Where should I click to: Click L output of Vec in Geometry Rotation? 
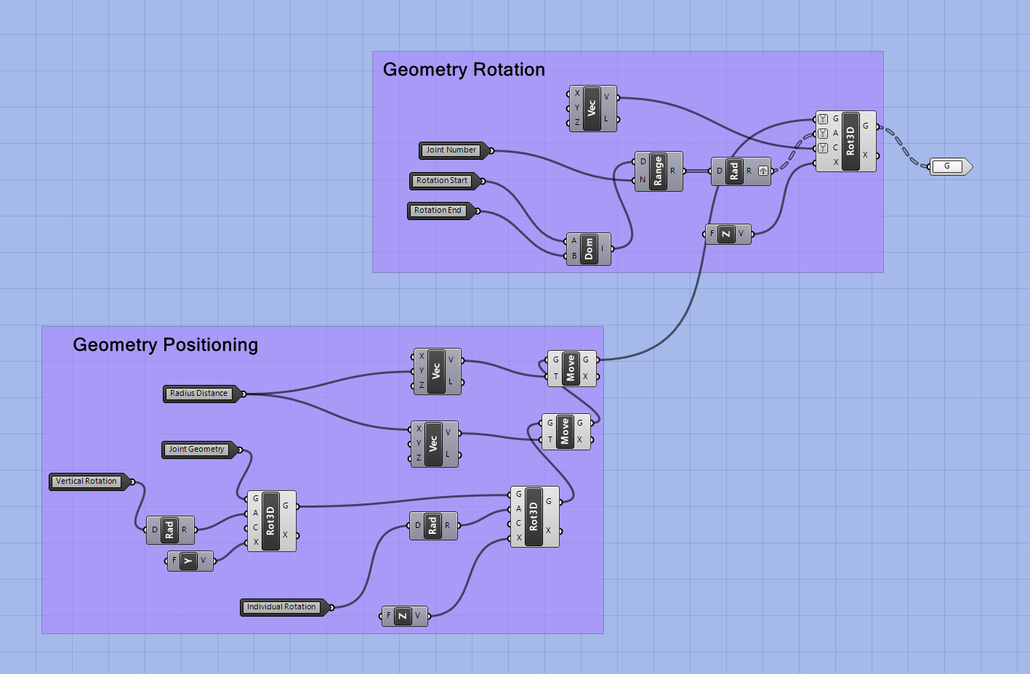[x=606, y=119]
